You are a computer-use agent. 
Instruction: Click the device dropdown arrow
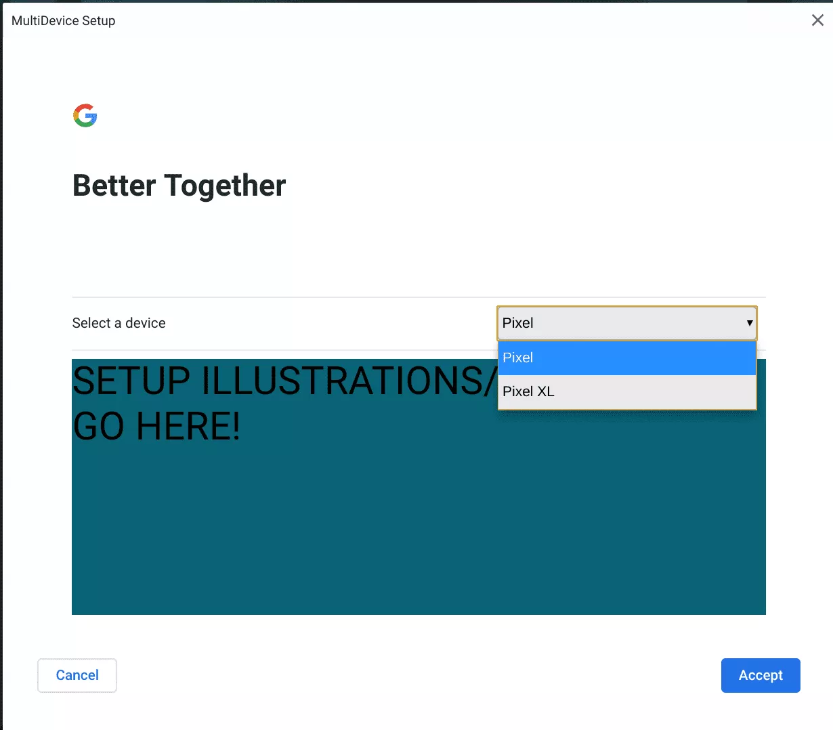(x=749, y=323)
